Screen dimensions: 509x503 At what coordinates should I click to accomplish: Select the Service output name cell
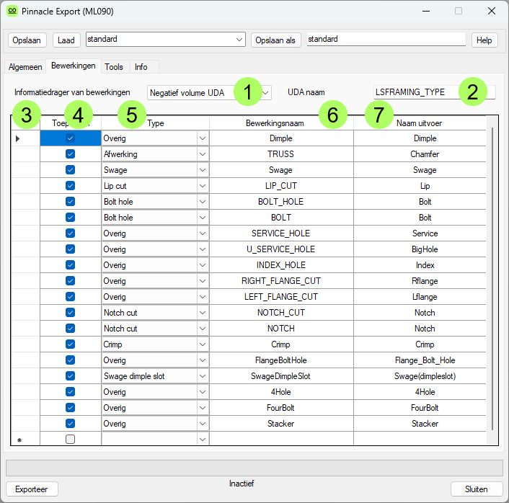coord(420,233)
